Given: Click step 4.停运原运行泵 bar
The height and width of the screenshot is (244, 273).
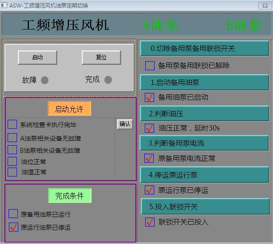Looking at the screenshot, I should [x=204, y=174].
